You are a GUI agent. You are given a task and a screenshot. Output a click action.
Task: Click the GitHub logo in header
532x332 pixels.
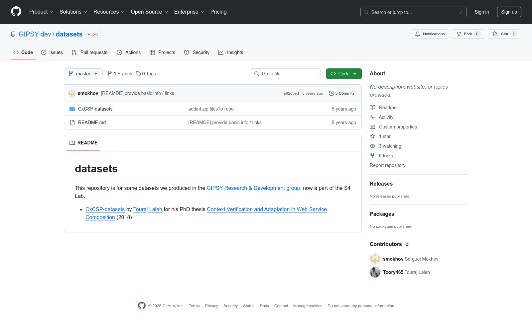16,12
